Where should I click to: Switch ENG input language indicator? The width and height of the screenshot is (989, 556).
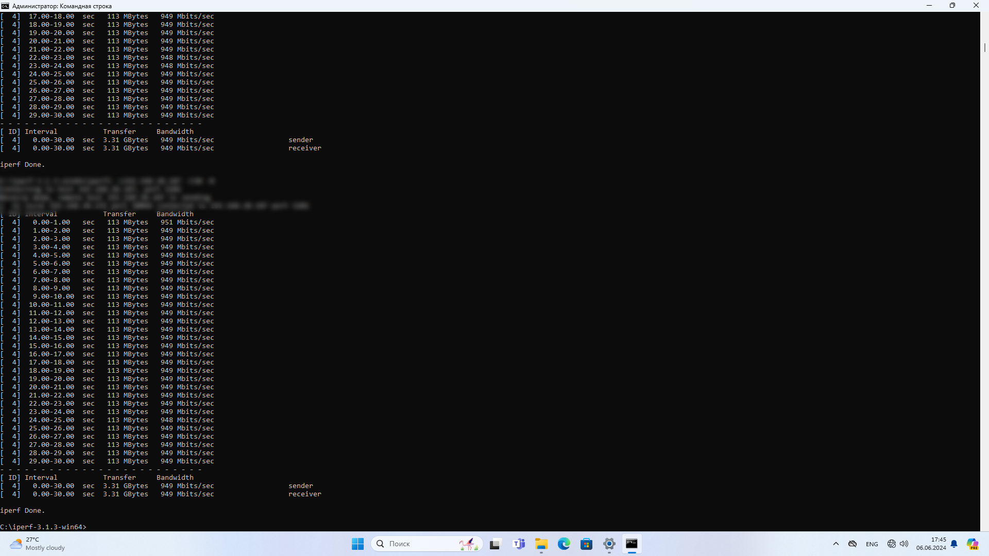click(x=872, y=544)
